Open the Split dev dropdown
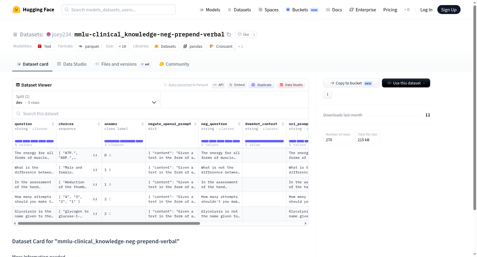 pyautogui.click(x=86, y=99)
